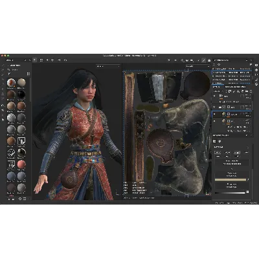Click the eyedropper beside the base color swatch

point(248,179)
